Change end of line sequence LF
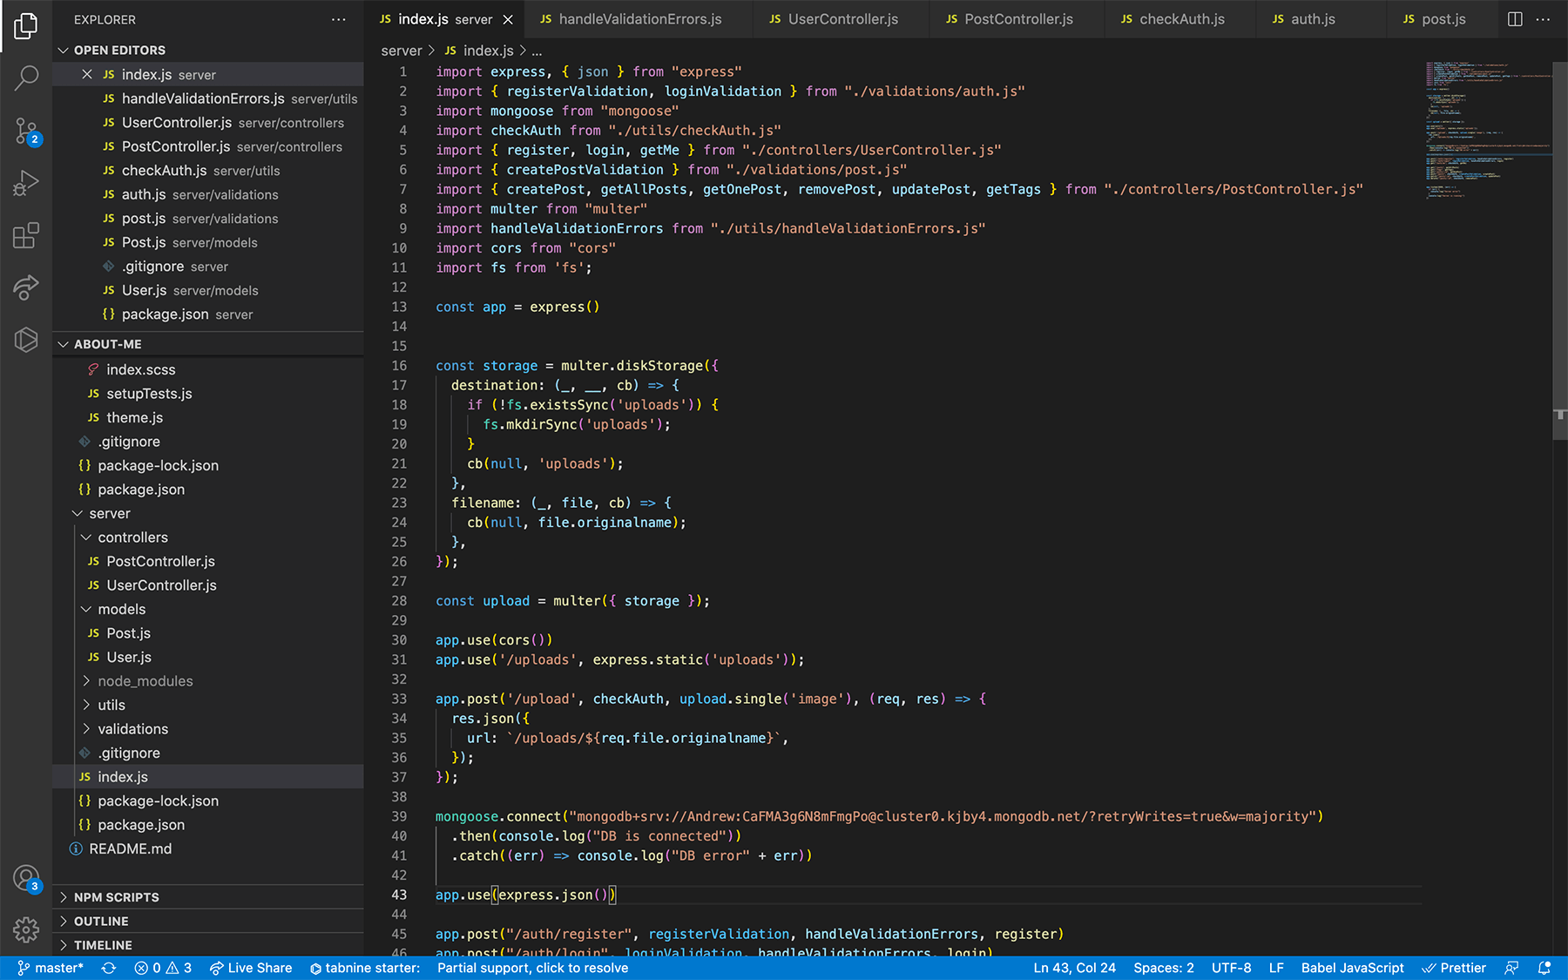The image size is (1568, 980). 1276,968
